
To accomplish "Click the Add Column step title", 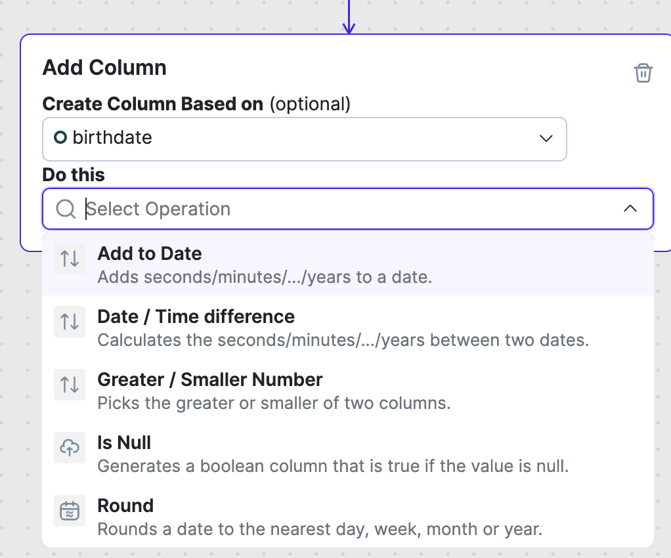I will 104,68.
